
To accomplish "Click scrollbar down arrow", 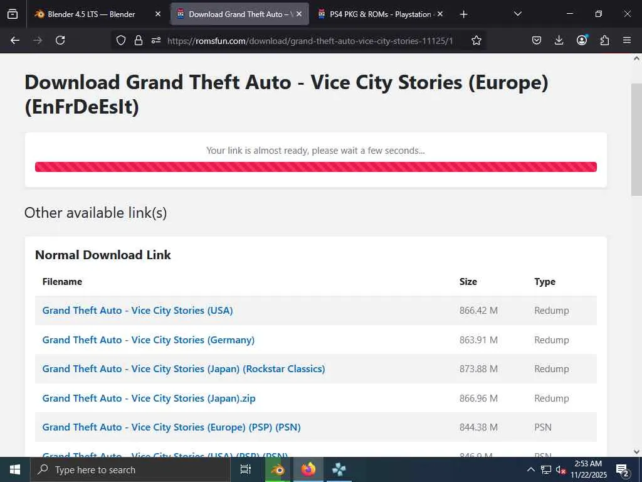I will [x=636, y=452].
